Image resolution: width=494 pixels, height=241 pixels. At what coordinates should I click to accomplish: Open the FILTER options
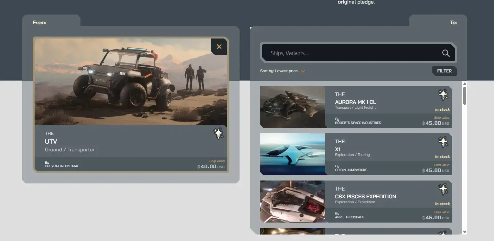(444, 71)
